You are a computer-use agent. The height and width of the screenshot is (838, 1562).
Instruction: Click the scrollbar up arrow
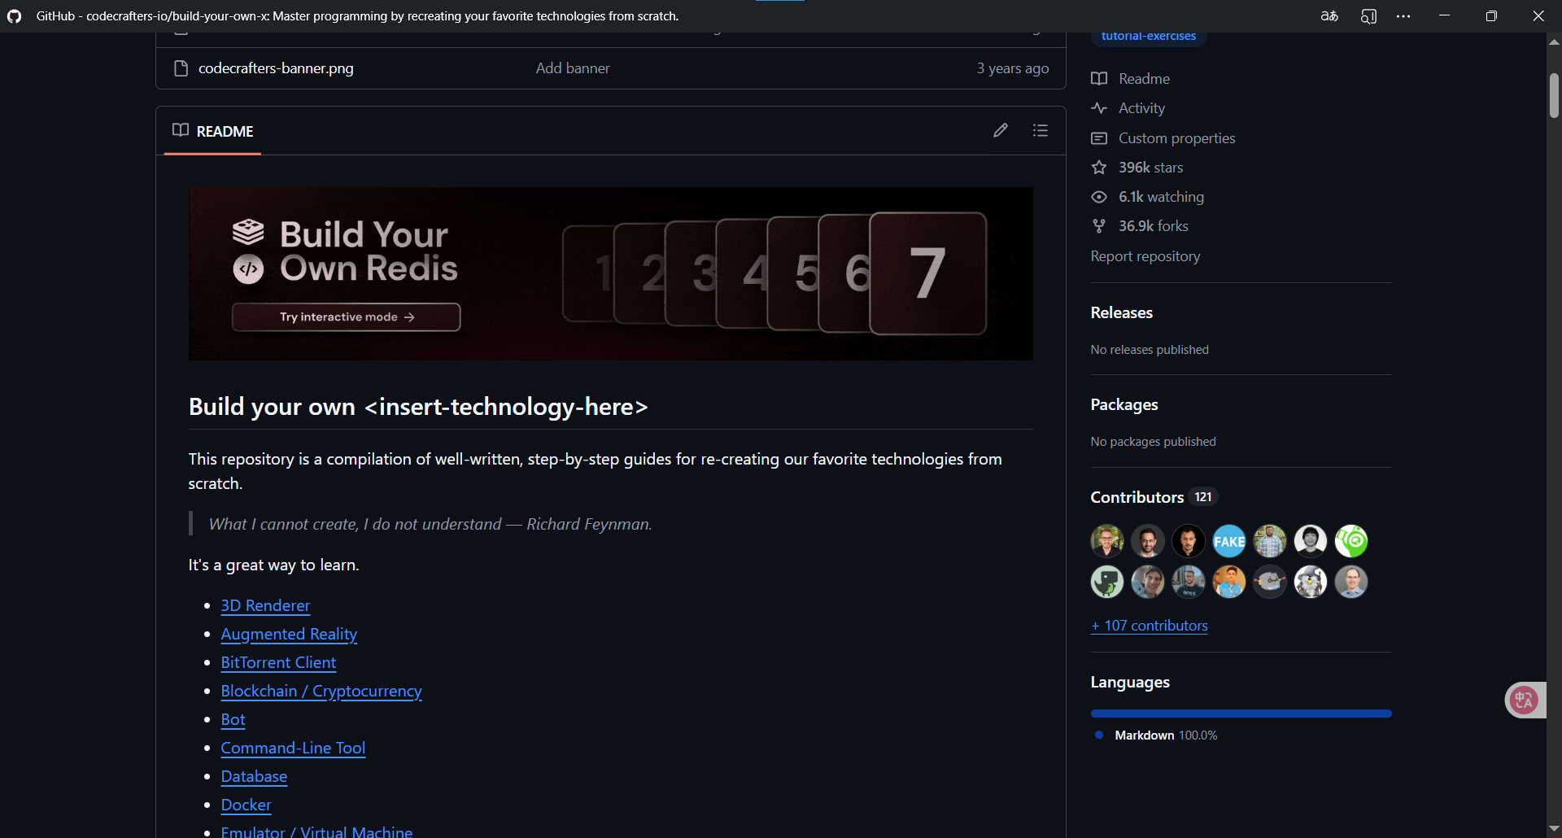click(1554, 41)
